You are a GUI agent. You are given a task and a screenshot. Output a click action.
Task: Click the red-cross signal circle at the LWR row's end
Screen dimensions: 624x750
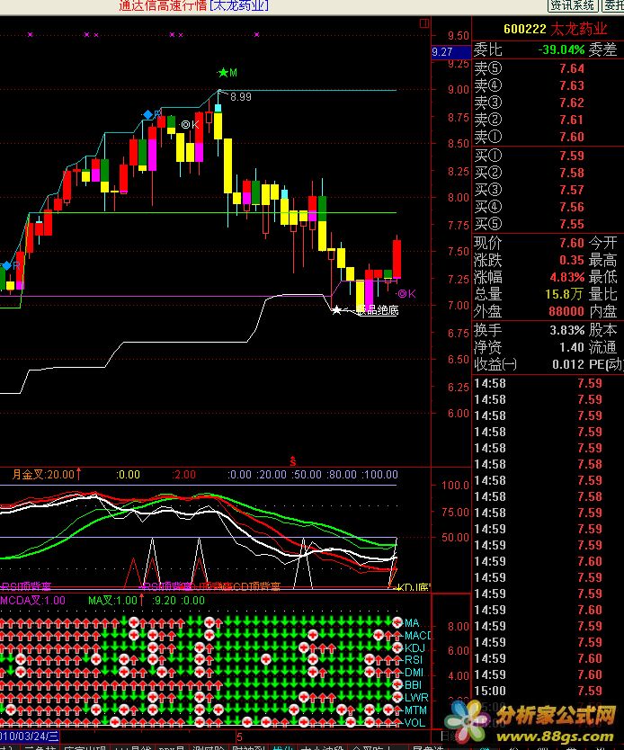pyautogui.click(x=397, y=697)
